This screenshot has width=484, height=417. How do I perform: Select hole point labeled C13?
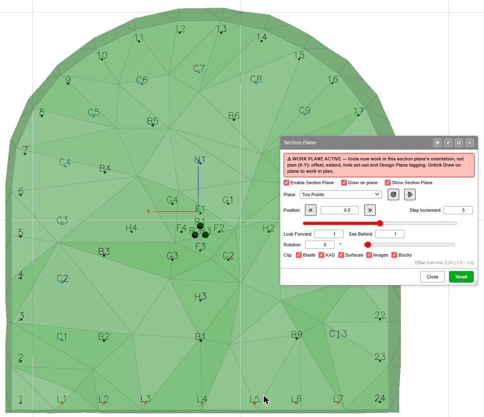tap(338, 337)
